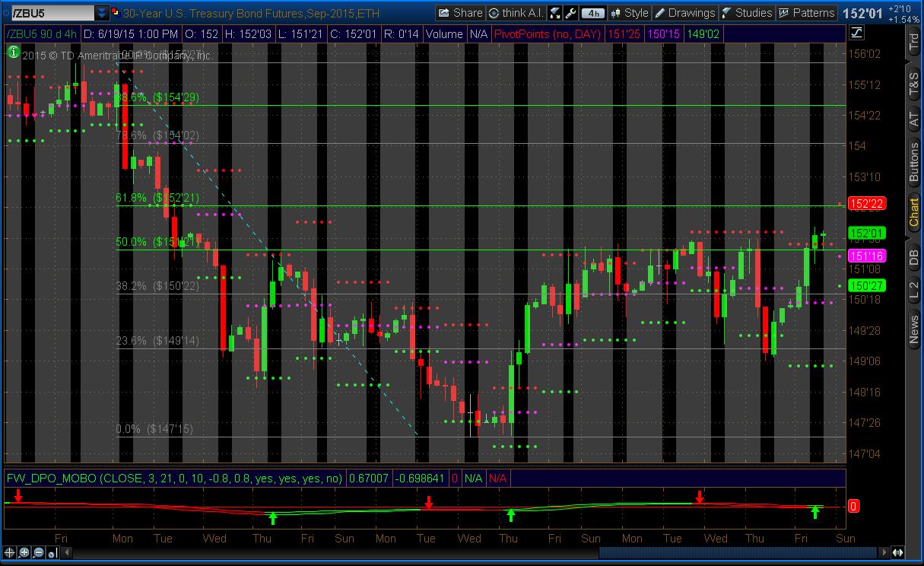
Task: Open the T&S side tab
Action: [913, 85]
